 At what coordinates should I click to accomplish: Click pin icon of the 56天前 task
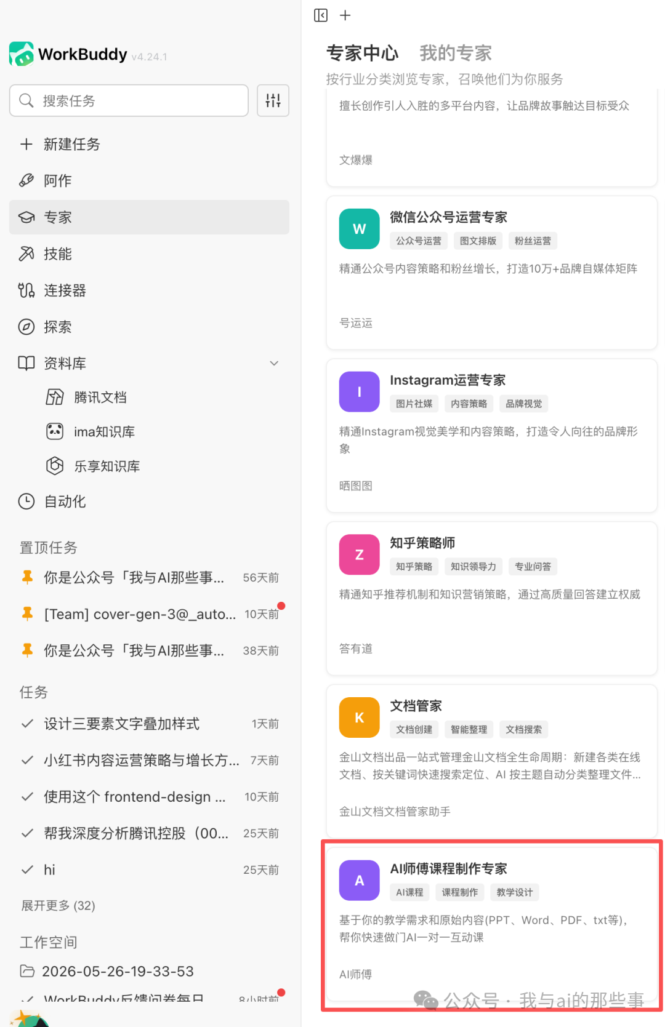tap(27, 577)
